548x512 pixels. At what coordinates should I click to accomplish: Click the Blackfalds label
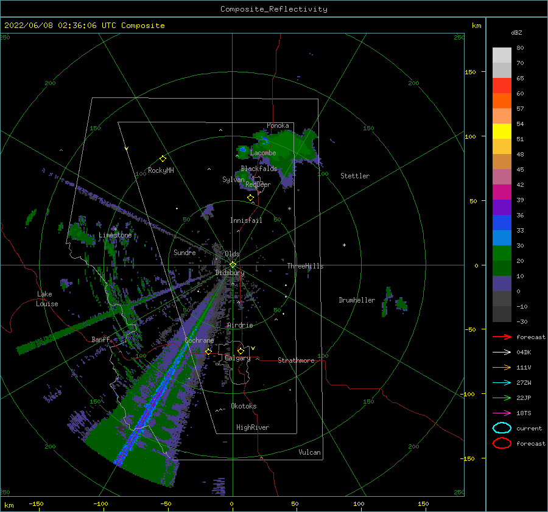point(259,169)
